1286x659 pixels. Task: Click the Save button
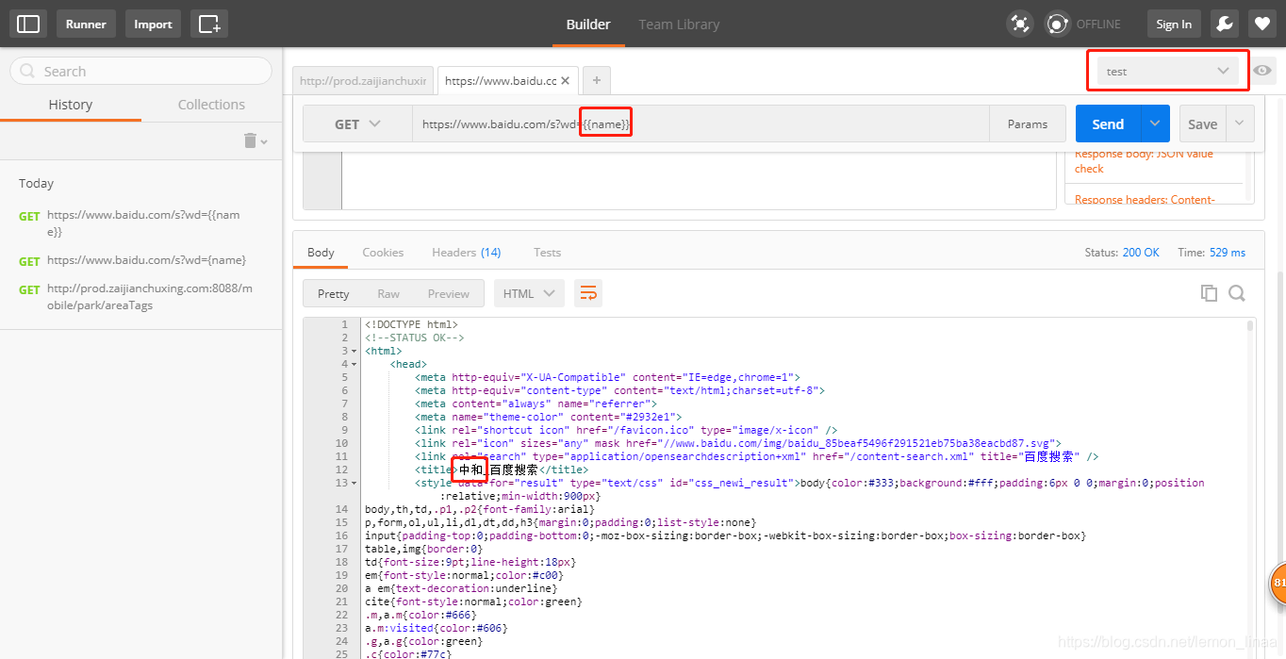click(1202, 124)
